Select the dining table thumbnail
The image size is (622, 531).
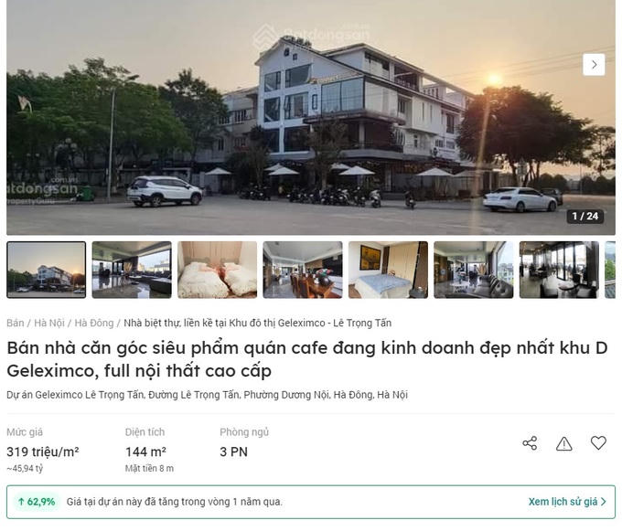click(x=303, y=270)
